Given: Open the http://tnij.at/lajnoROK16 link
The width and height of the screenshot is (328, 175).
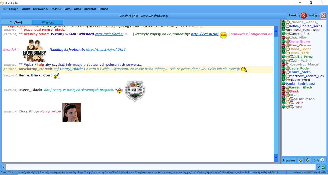Looking at the screenshot, I should click(x=105, y=50).
